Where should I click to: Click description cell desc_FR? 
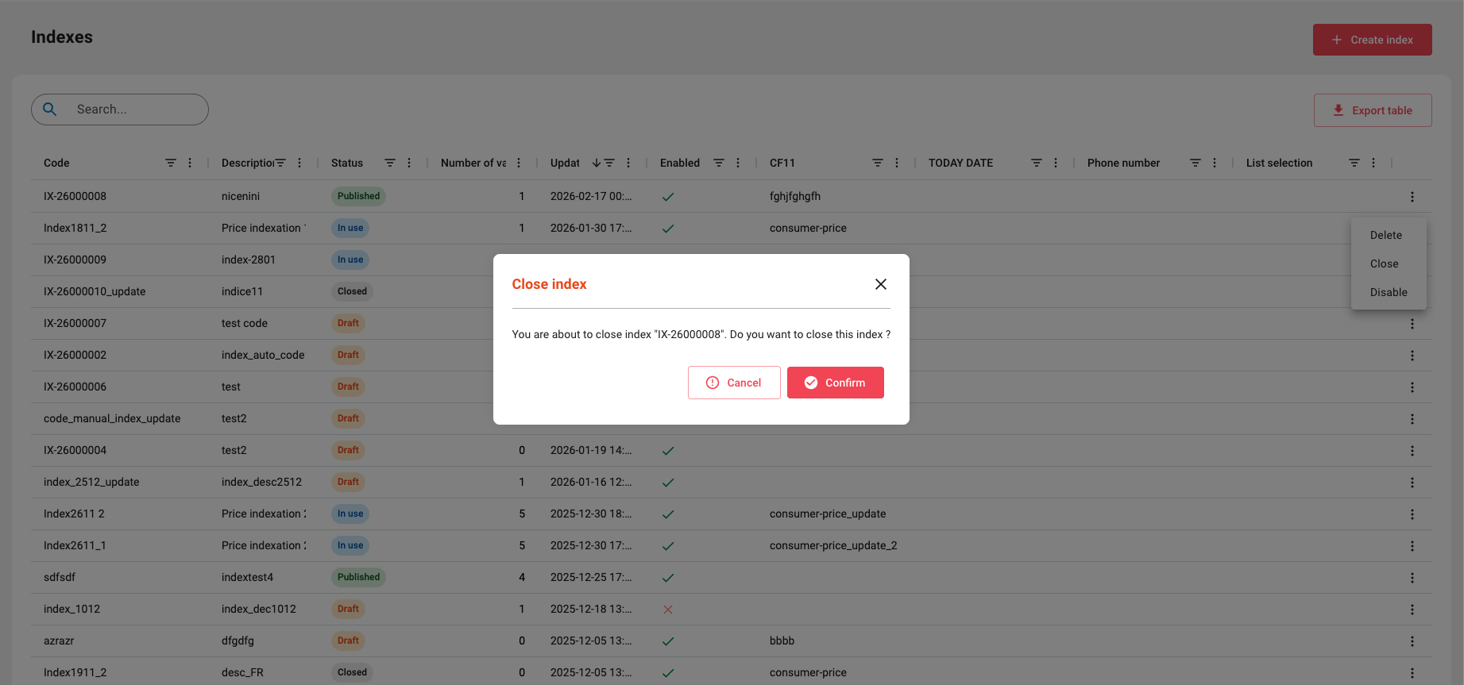(x=242, y=672)
